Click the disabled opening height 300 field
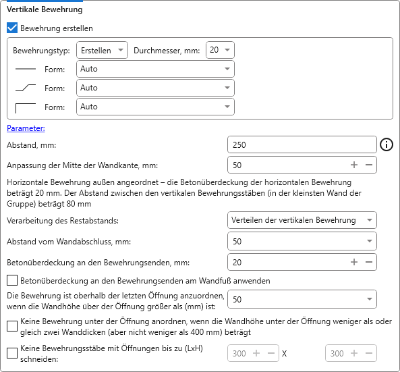This screenshot has height=372, width=400. coord(351,353)
